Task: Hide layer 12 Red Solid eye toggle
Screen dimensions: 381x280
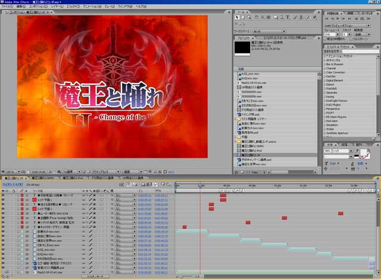Action: [3, 200]
